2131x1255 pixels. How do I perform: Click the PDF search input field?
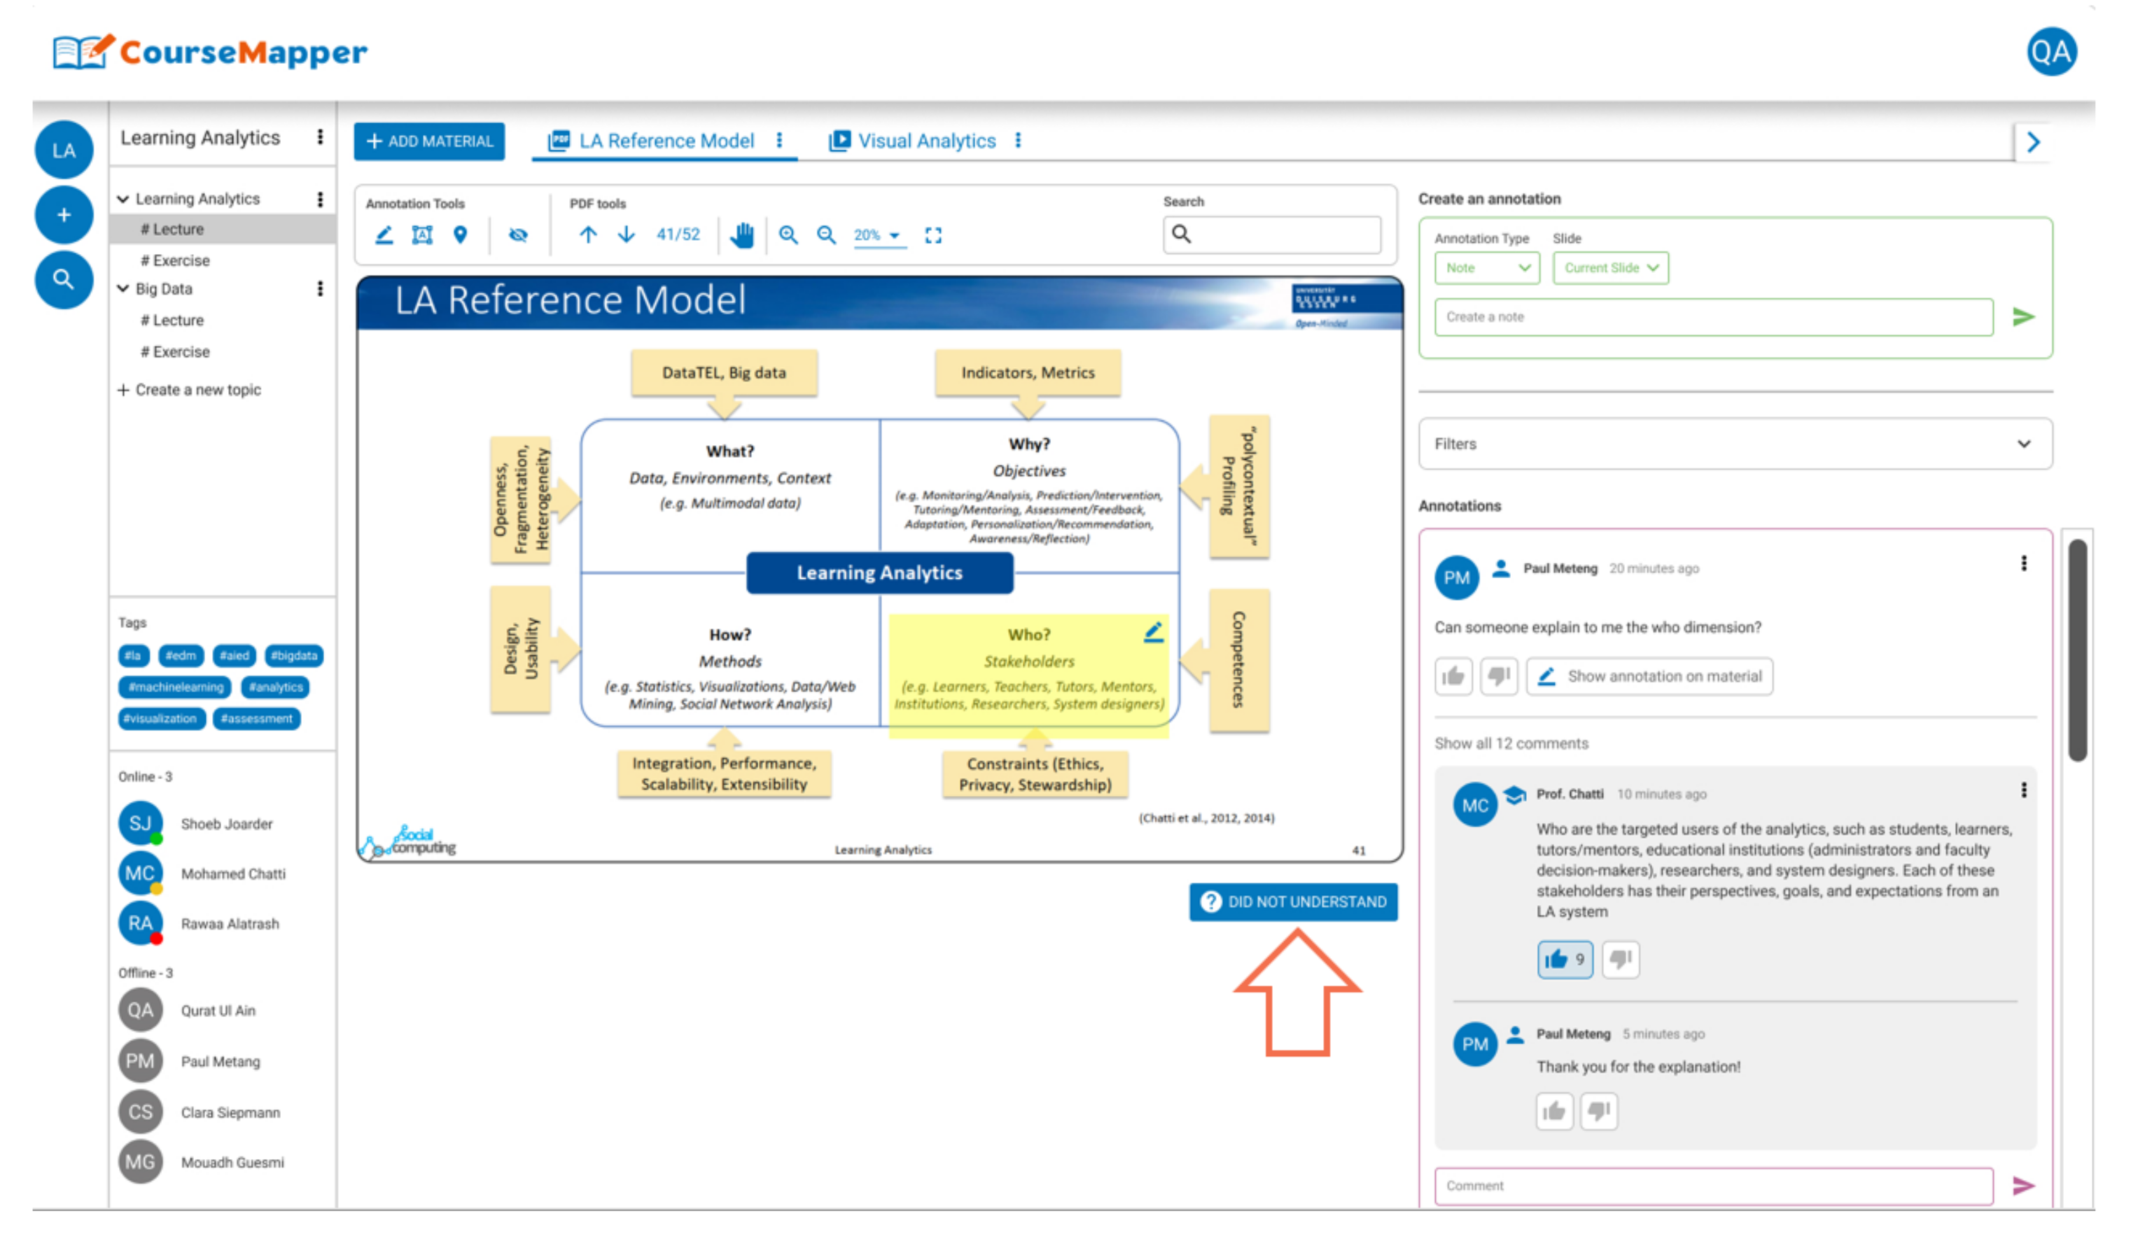coord(1285,234)
